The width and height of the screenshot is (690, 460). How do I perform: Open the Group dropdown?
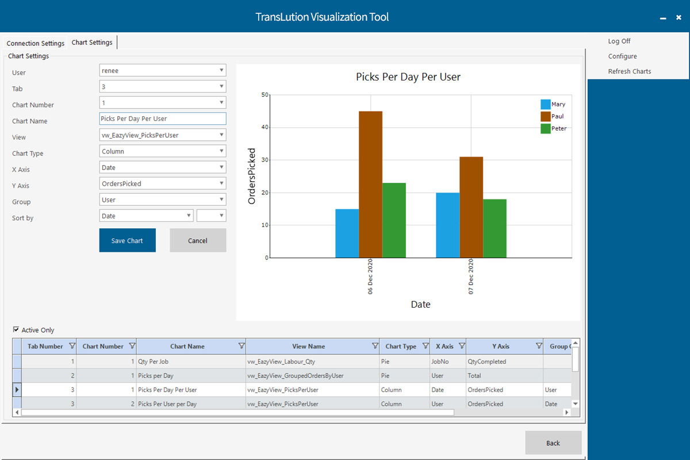point(221,199)
